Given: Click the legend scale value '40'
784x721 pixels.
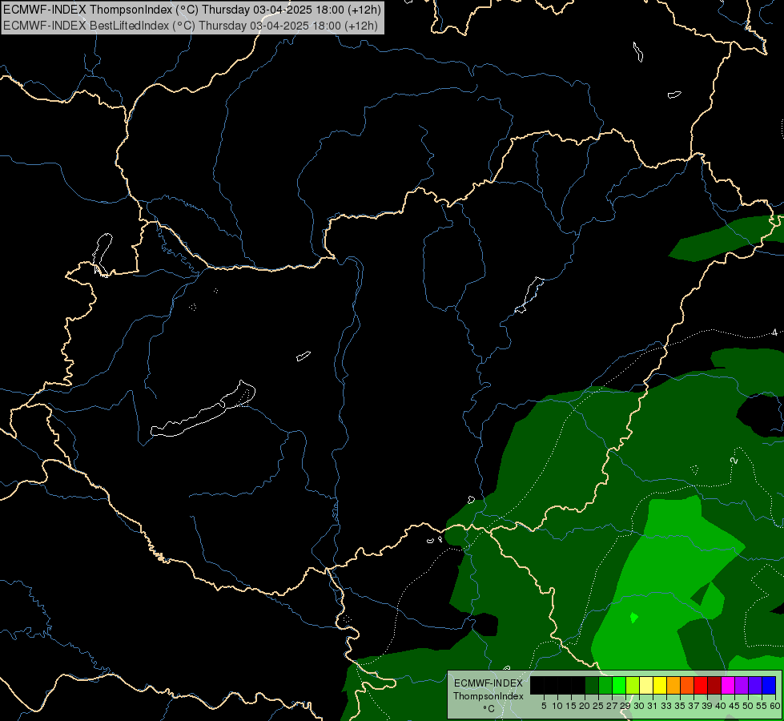Looking at the screenshot, I should 721,706.
